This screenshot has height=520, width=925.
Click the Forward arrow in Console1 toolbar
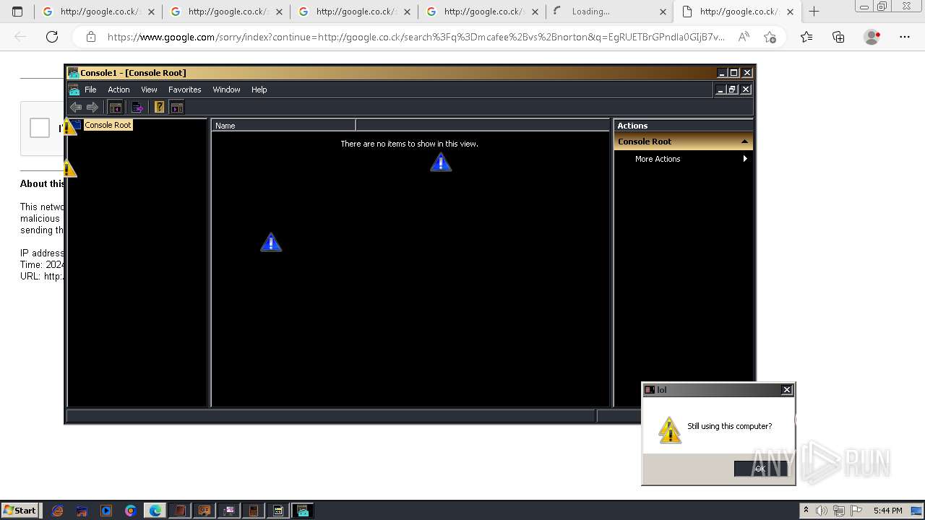(x=92, y=107)
